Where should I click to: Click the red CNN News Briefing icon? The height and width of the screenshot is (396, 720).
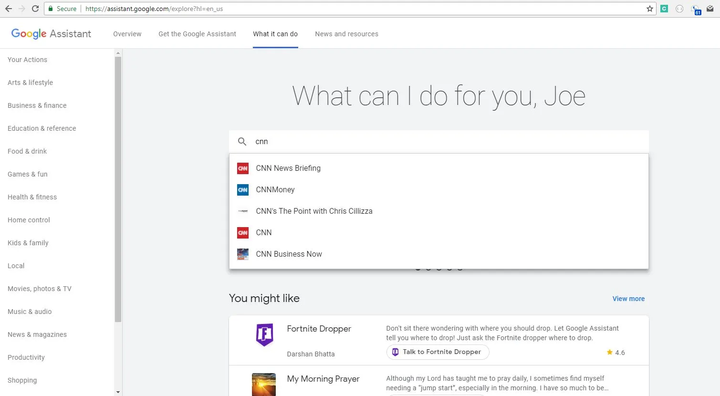point(243,168)
